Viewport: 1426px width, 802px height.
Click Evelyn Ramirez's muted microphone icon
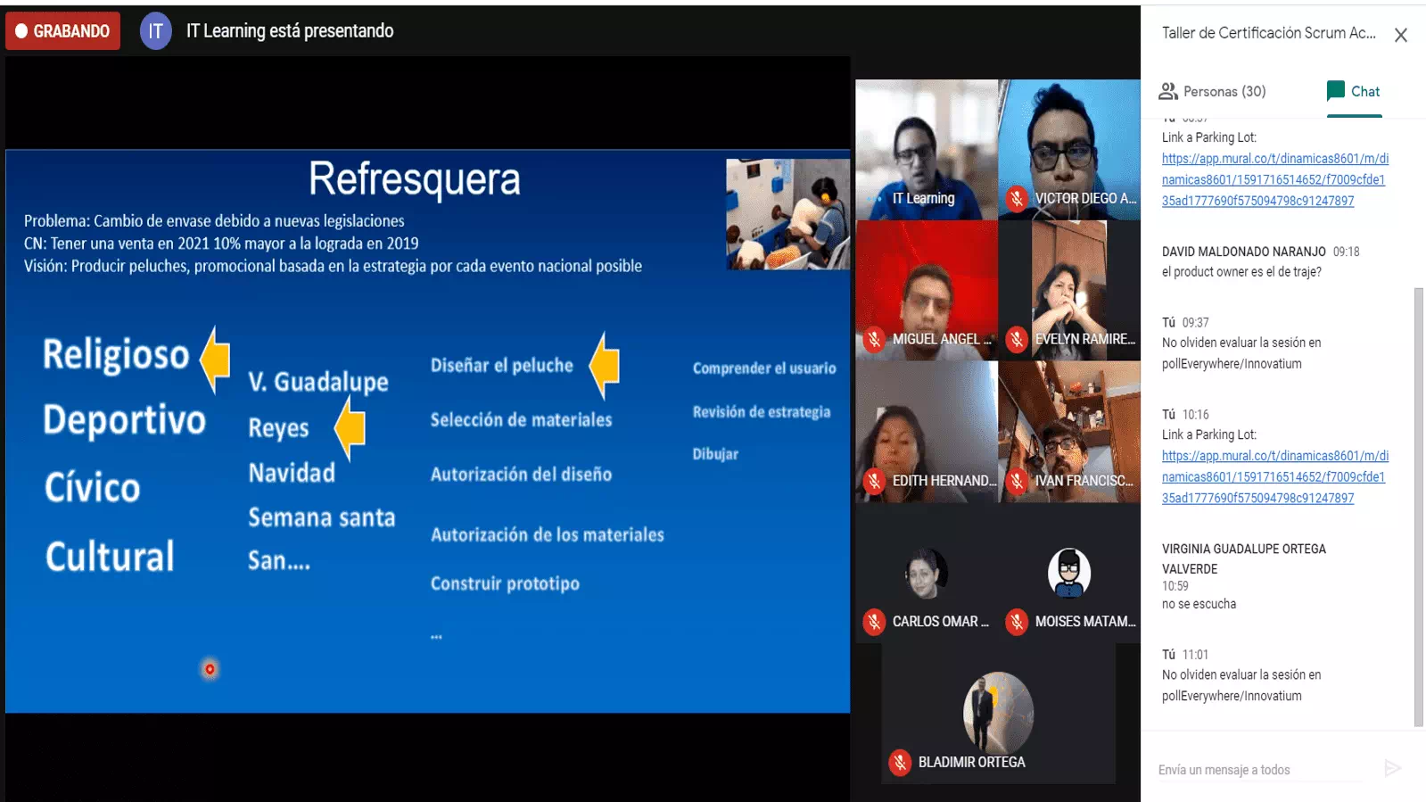1017,339
